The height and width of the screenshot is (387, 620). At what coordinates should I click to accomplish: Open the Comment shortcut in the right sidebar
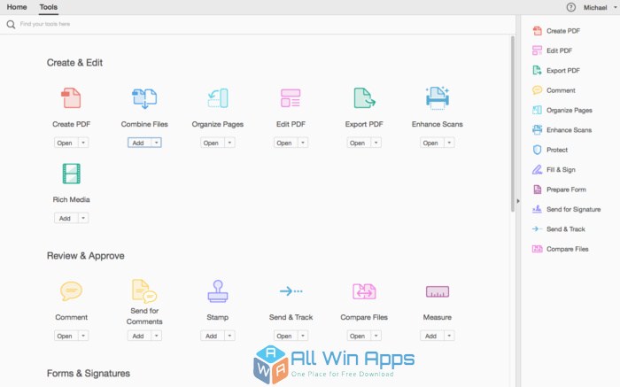tap(554, 90)
